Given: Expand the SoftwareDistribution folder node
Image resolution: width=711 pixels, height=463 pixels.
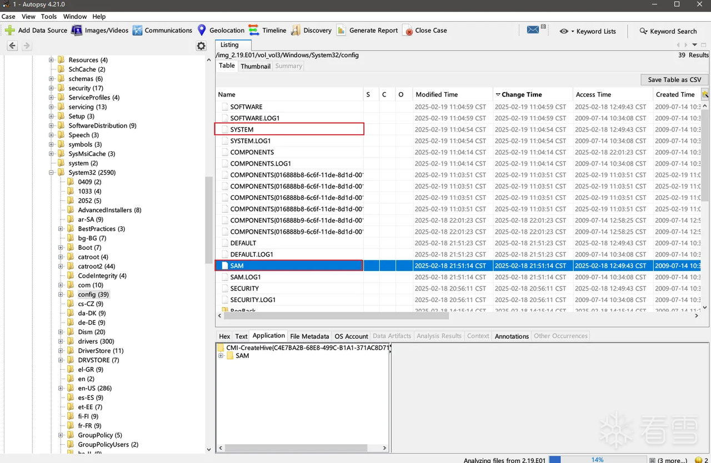Looking at the screenshot, I should (52, 125).
